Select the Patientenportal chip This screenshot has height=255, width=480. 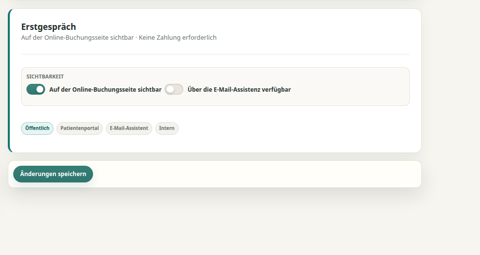tap(79, 128)
